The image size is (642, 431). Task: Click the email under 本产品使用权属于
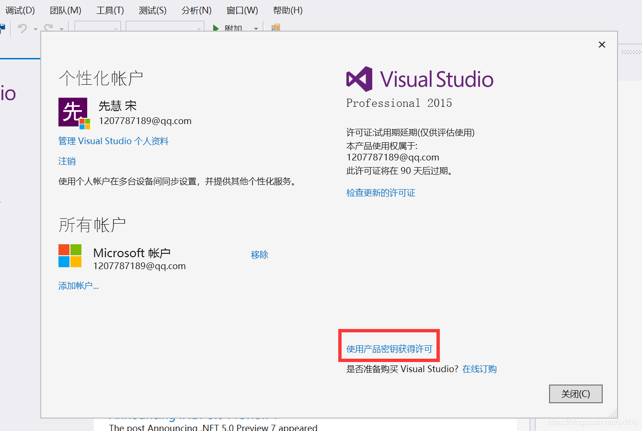(393, 157)
